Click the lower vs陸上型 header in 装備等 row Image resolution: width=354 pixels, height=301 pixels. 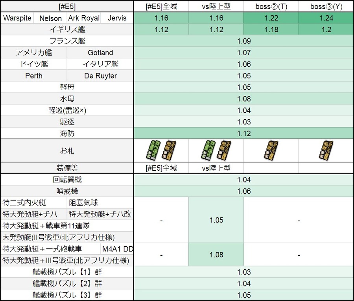(x=216, y=168)
